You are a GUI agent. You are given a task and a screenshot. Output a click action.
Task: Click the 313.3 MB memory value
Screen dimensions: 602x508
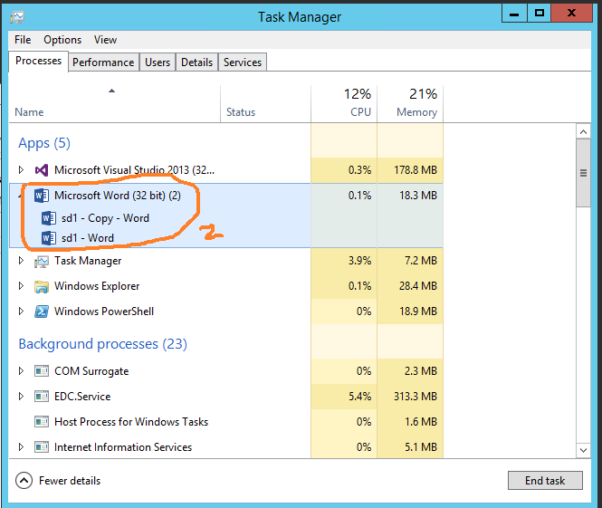pos(416,397)
